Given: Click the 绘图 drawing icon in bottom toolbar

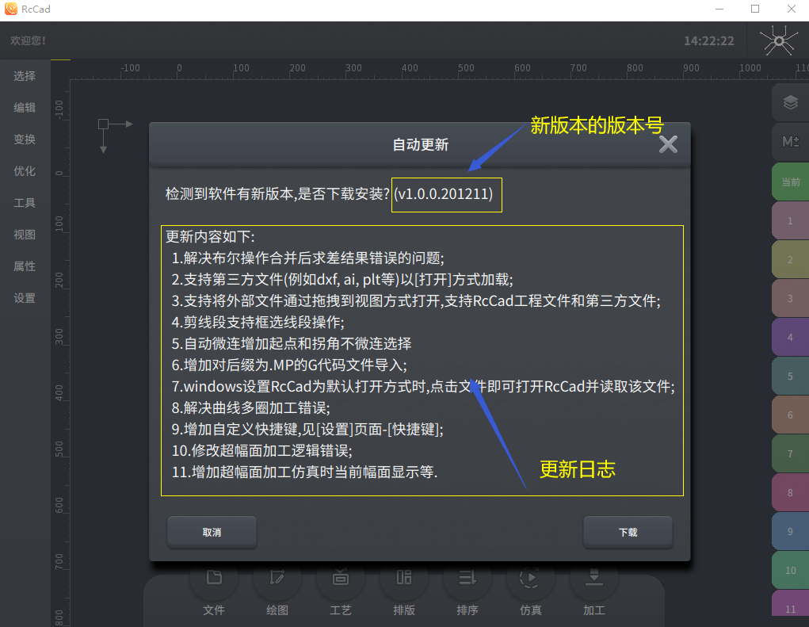Looking at the screenshot, I should [x=277, y=578].
